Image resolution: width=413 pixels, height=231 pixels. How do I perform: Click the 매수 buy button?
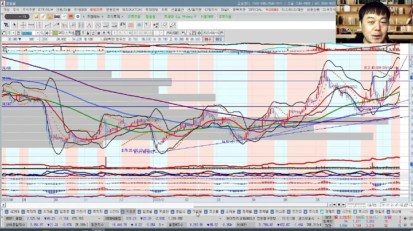pos(208,39)
